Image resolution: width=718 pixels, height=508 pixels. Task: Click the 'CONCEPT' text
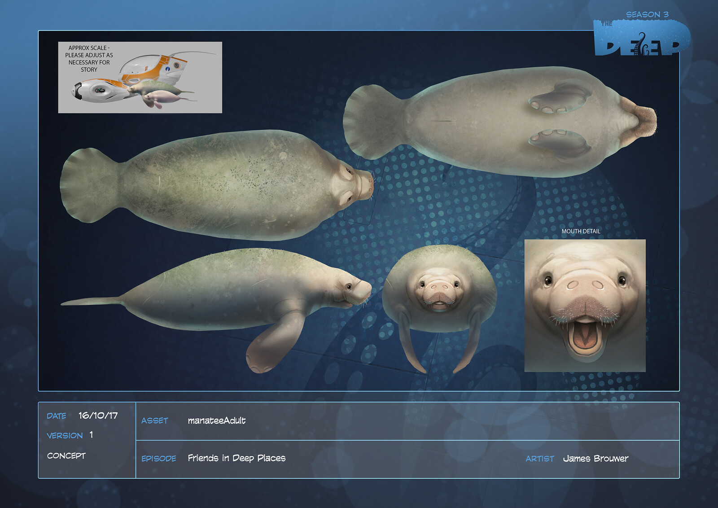66,455
